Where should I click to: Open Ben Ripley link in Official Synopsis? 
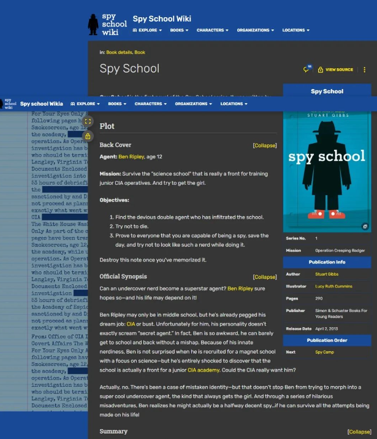240,289
